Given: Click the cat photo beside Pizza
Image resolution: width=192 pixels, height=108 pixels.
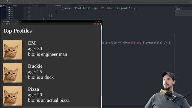Looking at the screenshot, I should click(13, 96).
